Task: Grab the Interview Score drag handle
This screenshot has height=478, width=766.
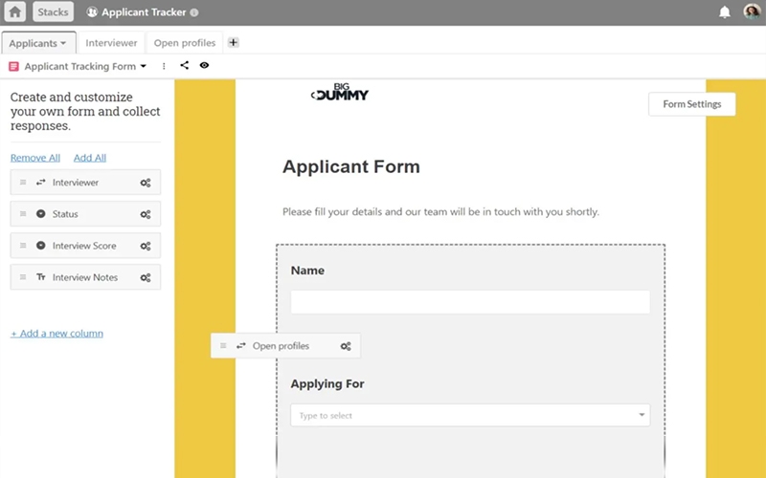Action: pos(23,246)
